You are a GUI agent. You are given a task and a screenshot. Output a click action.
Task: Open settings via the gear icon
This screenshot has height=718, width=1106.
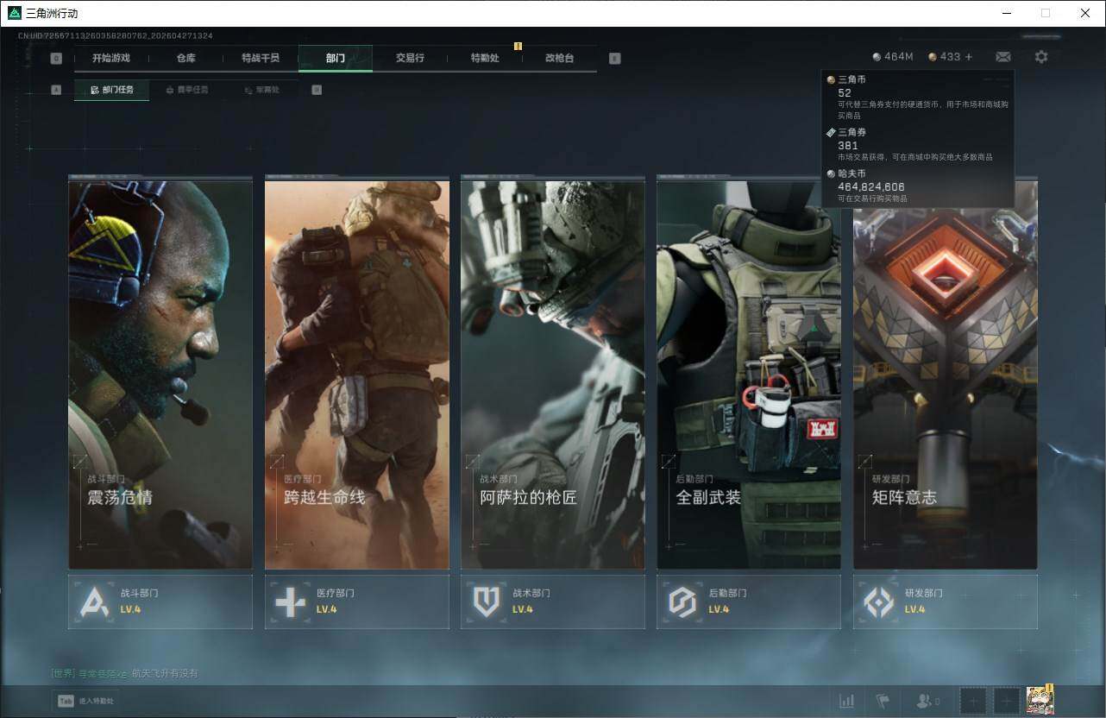point(1041,57)
